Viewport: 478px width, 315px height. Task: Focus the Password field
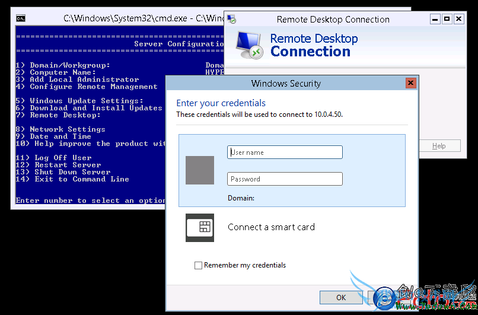[x=285, y=179]
